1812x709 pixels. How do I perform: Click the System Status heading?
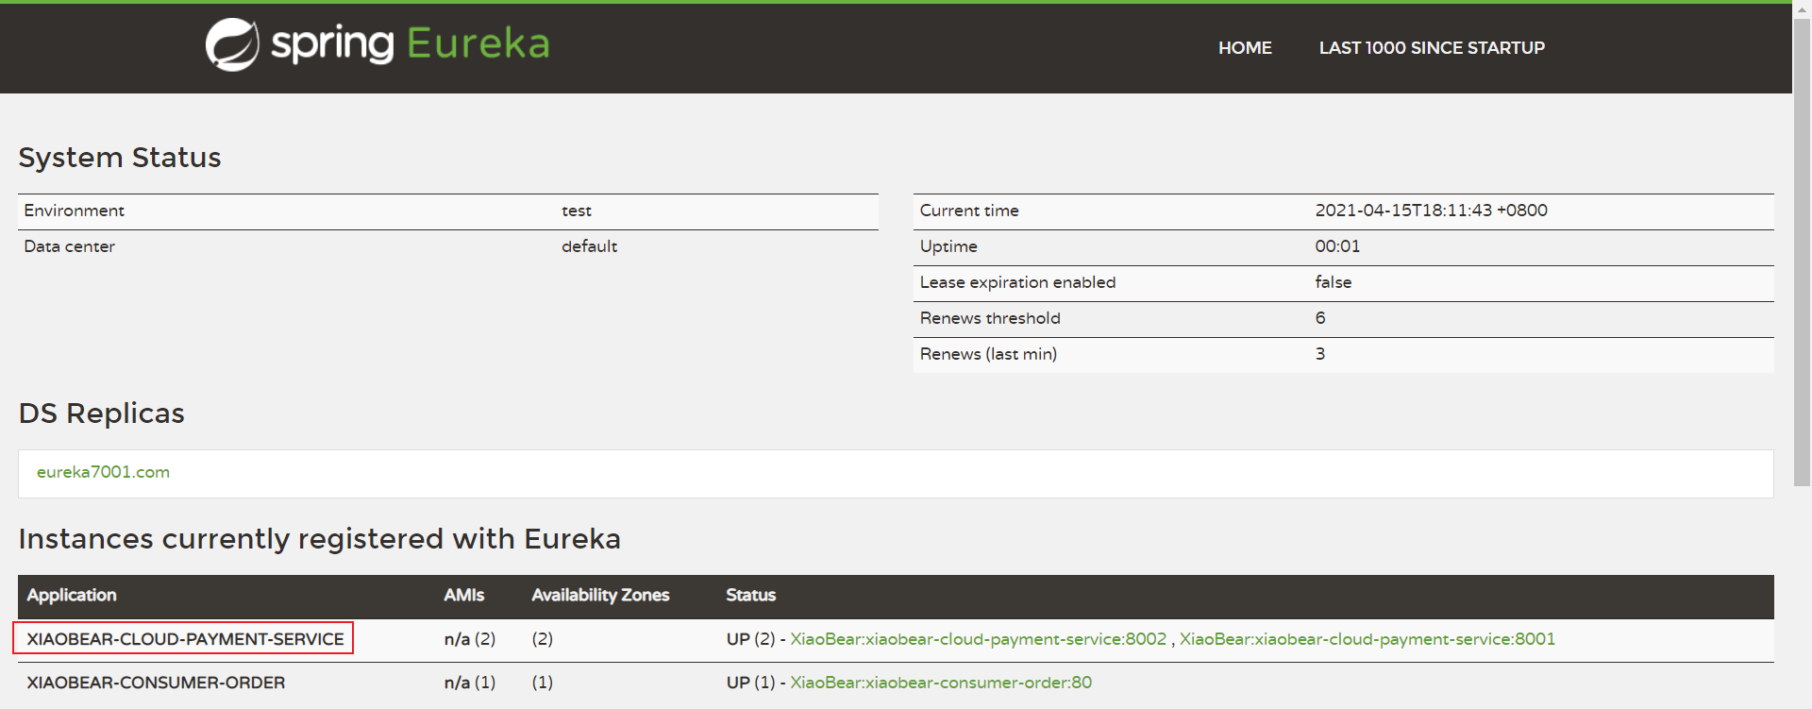(120, 158)
